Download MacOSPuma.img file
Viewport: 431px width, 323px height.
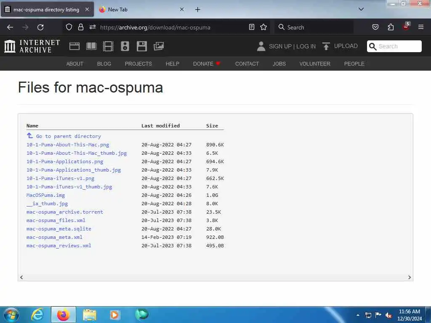click(45, 195)
